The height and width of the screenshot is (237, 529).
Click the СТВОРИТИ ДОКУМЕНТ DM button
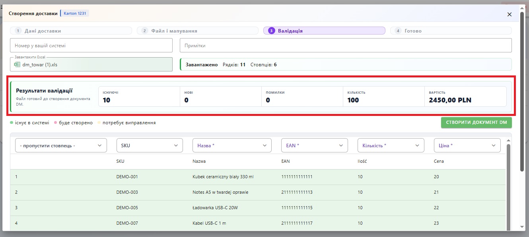(476, 123)
